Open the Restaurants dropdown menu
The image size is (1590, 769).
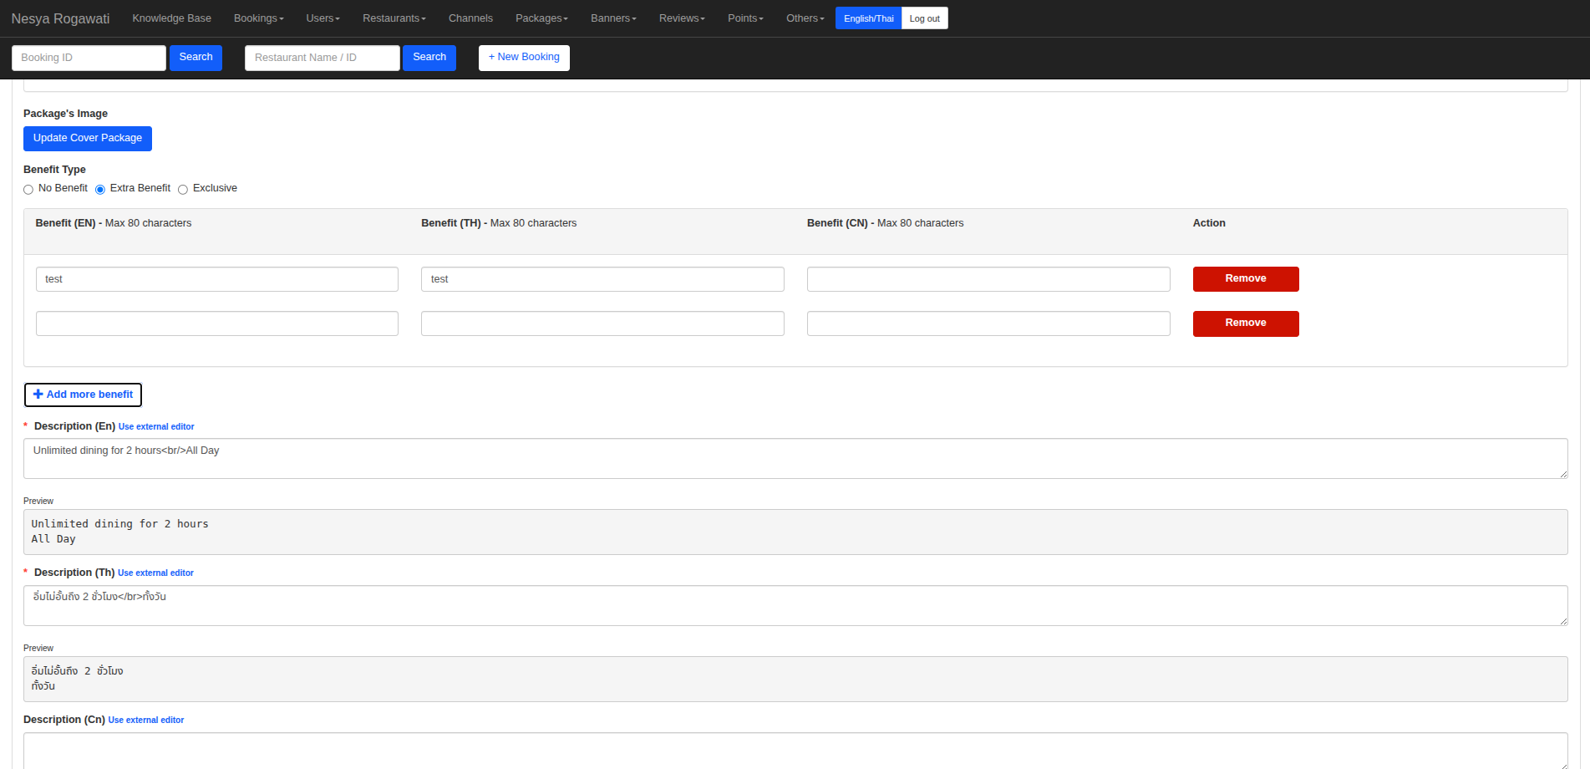pos(394,18)
